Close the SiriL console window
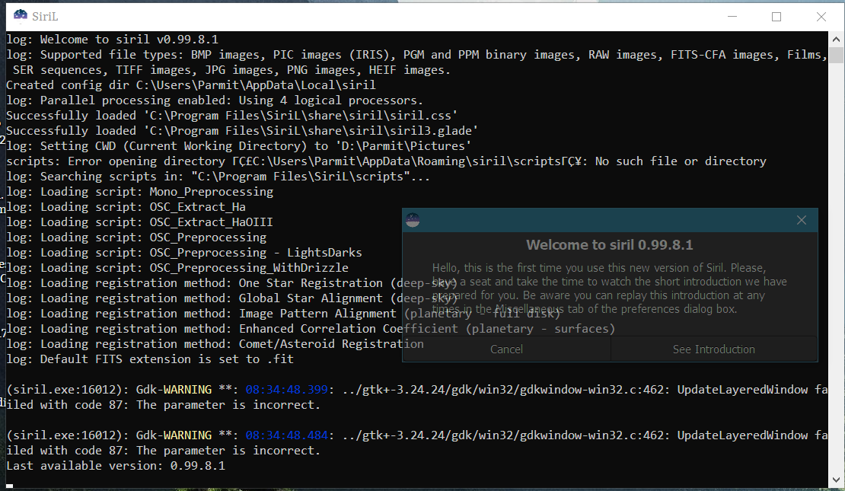 tap(821, 16)
